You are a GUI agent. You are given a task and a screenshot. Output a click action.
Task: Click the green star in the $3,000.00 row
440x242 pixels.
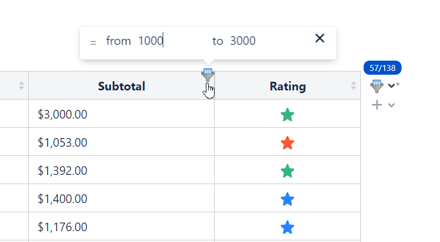[x=287, y=115]
